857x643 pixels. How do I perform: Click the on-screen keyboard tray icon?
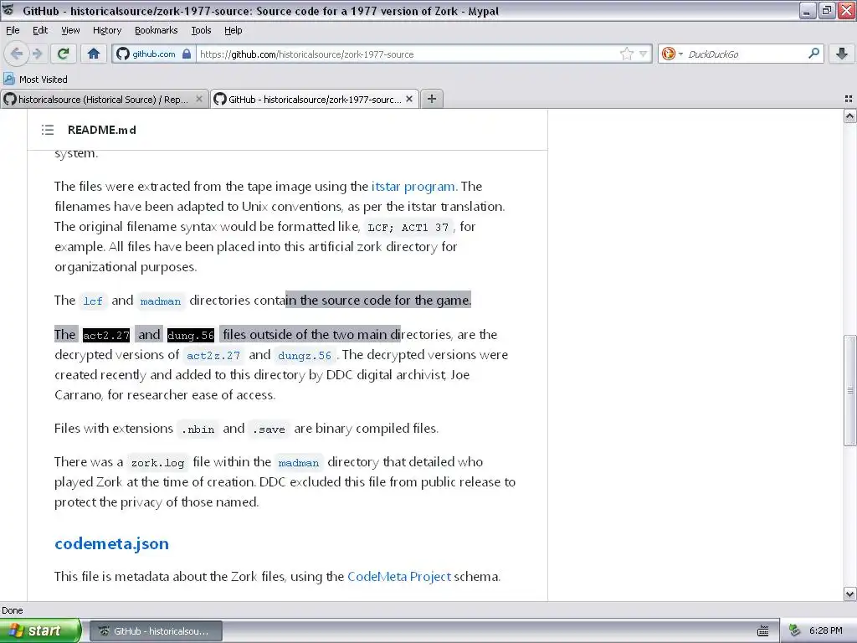763,631
